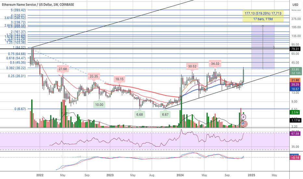The width and height of the screenshot is (303, 179).
Task: Click the 20.35 pivot high callout
Action: (x=94, y=76)
